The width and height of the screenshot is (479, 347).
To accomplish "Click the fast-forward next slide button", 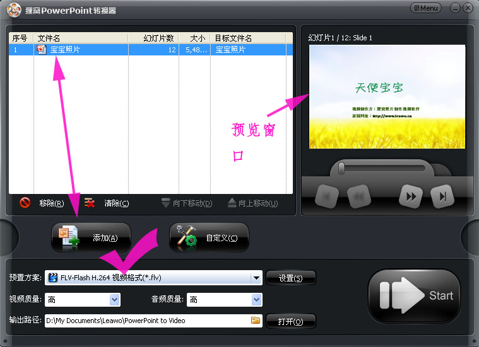I will (x=411, y=196).
